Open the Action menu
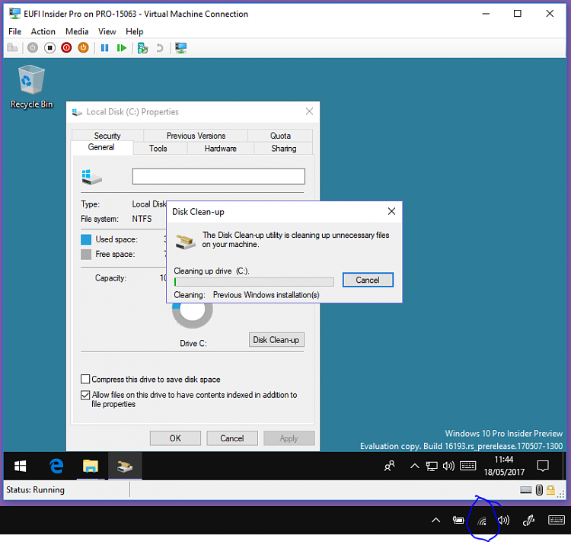 click(43, 31)
